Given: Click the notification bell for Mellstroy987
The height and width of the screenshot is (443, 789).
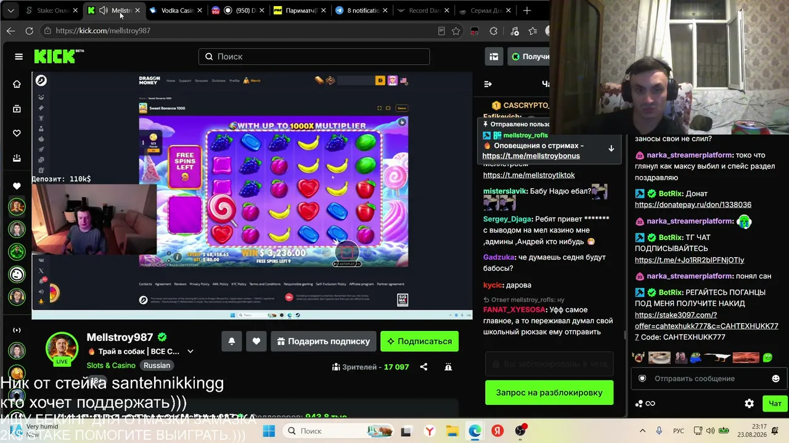Looking at the screenshot, I should click(x=232, y=341).
